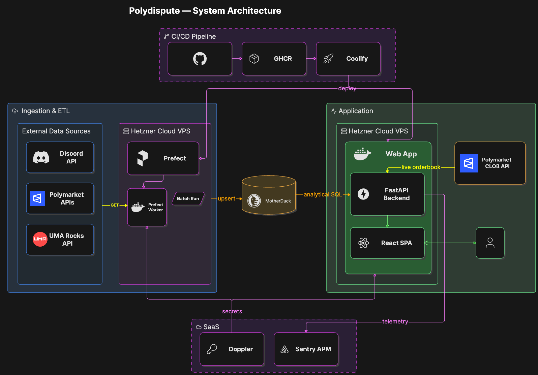Click the 'upsert' edge label

point(227,198)
